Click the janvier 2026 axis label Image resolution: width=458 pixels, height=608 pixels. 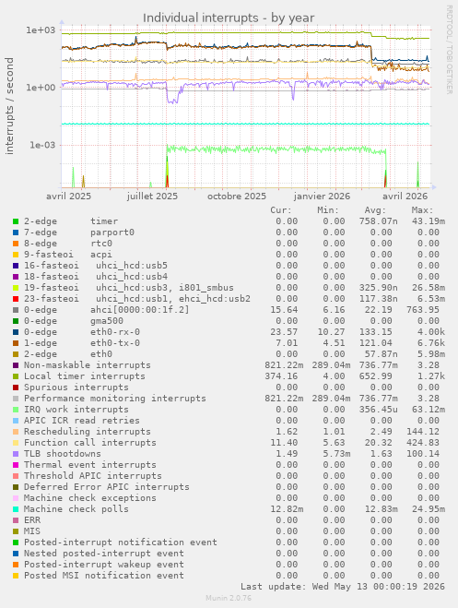pos(322,197)
